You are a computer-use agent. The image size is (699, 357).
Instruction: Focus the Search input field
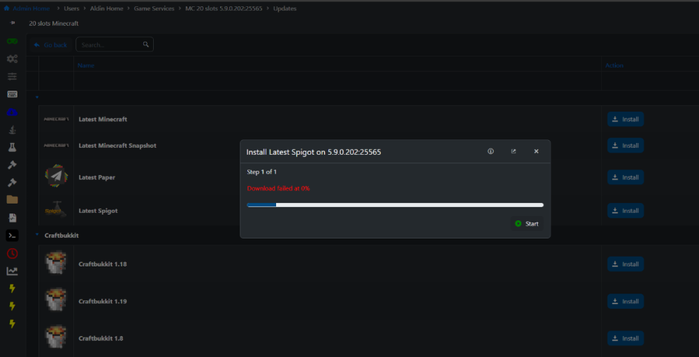[x=110, y=45]
